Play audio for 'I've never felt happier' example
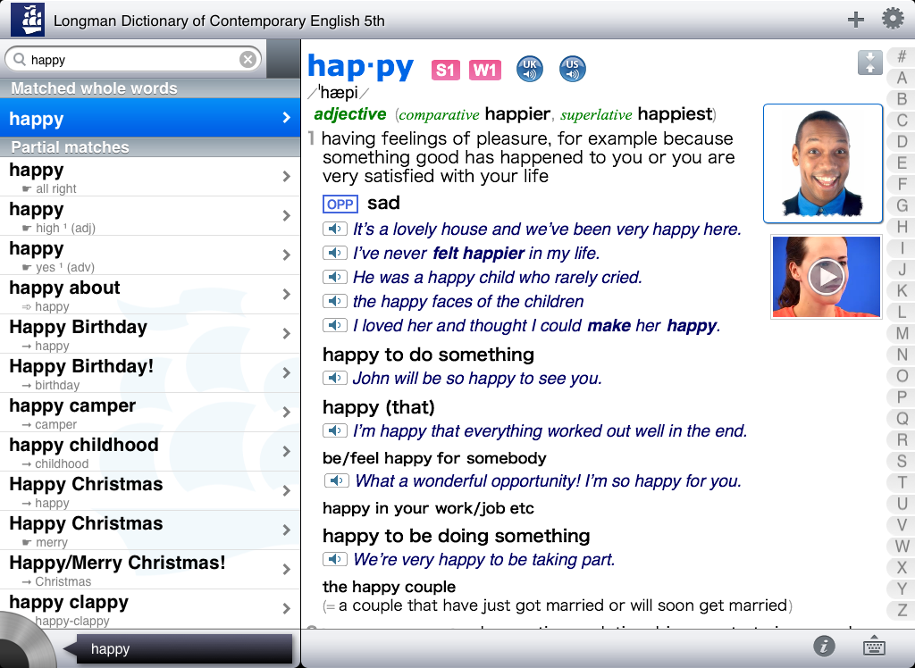The height and width of the screenshot is (668, 915). pos(335,254)
